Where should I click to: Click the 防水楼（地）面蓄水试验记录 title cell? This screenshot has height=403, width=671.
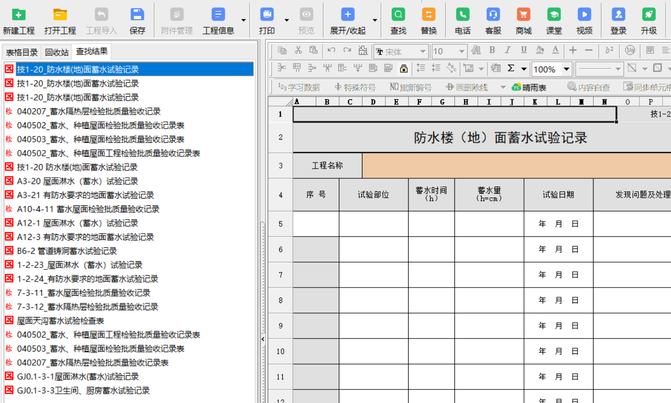(x=501, y=138)
